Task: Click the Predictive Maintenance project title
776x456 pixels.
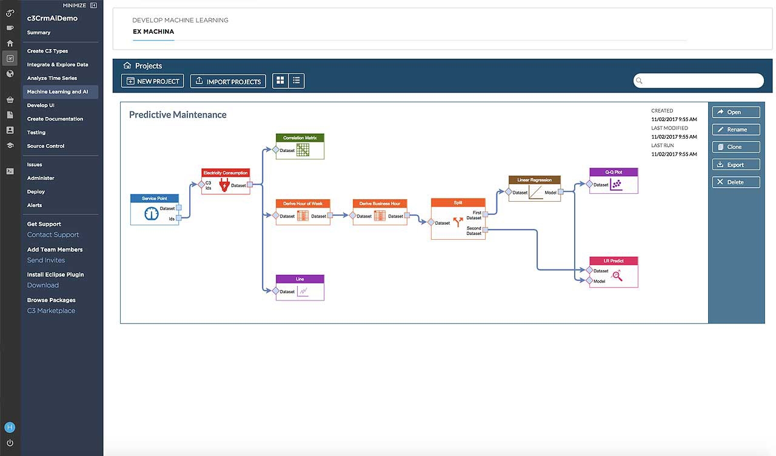Action: click(x=178, y=114)
